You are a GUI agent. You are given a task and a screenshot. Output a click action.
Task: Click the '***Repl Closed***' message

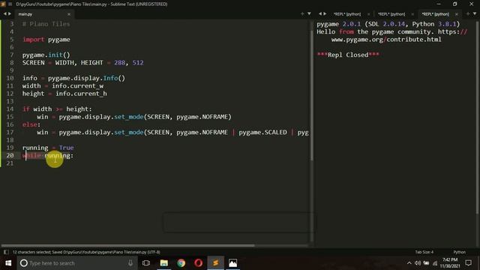tap(348, 55)
